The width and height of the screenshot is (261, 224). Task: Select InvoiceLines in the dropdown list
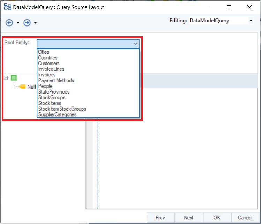pyautogui.click(x=51, y=69)
